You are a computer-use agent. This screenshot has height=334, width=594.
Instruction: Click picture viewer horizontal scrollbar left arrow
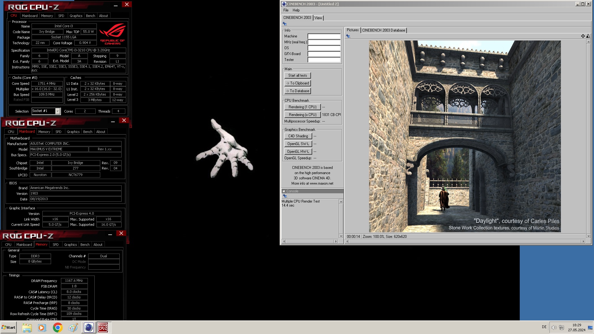347,241
